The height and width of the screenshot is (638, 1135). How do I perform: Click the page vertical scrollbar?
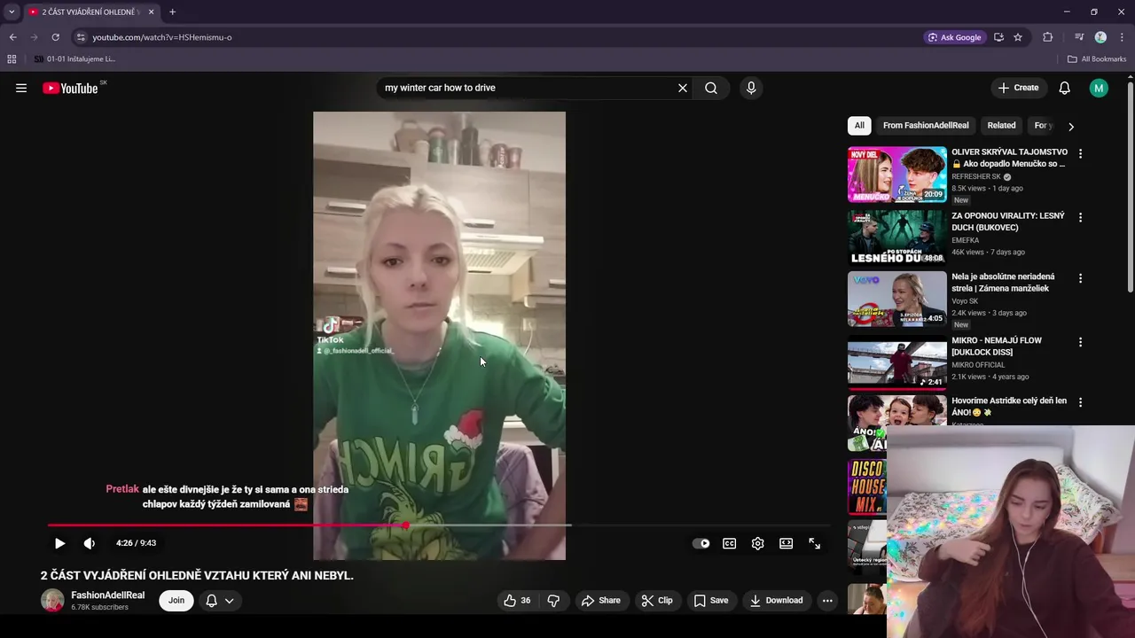[1131, 186]
